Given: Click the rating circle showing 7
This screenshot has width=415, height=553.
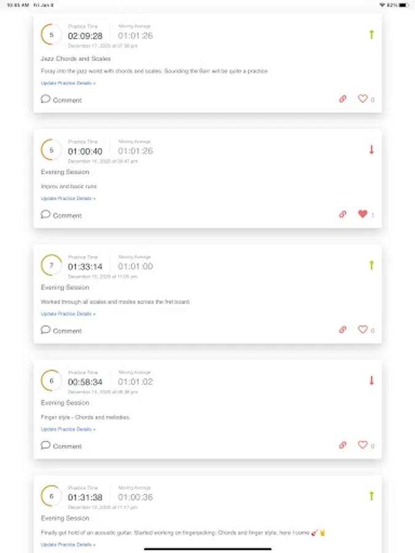Looking at the screenshot, I should (x=51, y=266).
